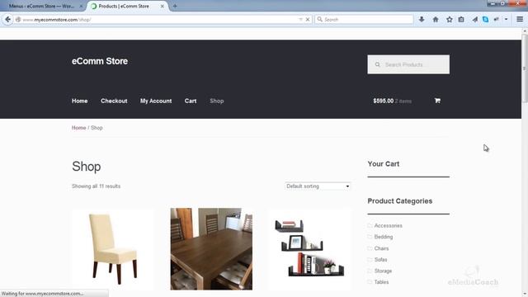Go to Home in navigation menu

pos(80,101)
